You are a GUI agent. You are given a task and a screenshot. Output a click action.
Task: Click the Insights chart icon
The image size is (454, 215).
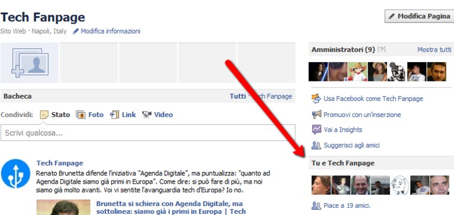[x=317, y=129]
